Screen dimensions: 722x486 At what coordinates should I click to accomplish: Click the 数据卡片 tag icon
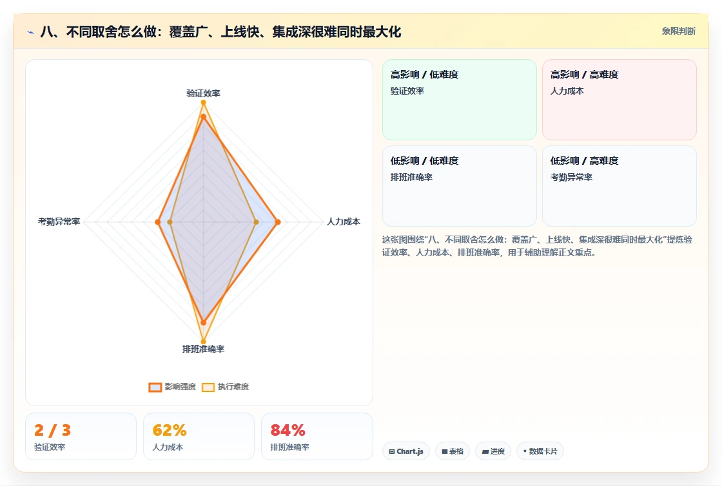[x=525, y=451]
